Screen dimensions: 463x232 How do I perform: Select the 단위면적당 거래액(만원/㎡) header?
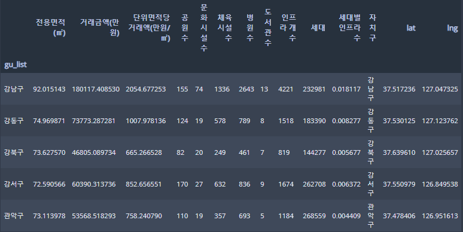click(149, 28)
